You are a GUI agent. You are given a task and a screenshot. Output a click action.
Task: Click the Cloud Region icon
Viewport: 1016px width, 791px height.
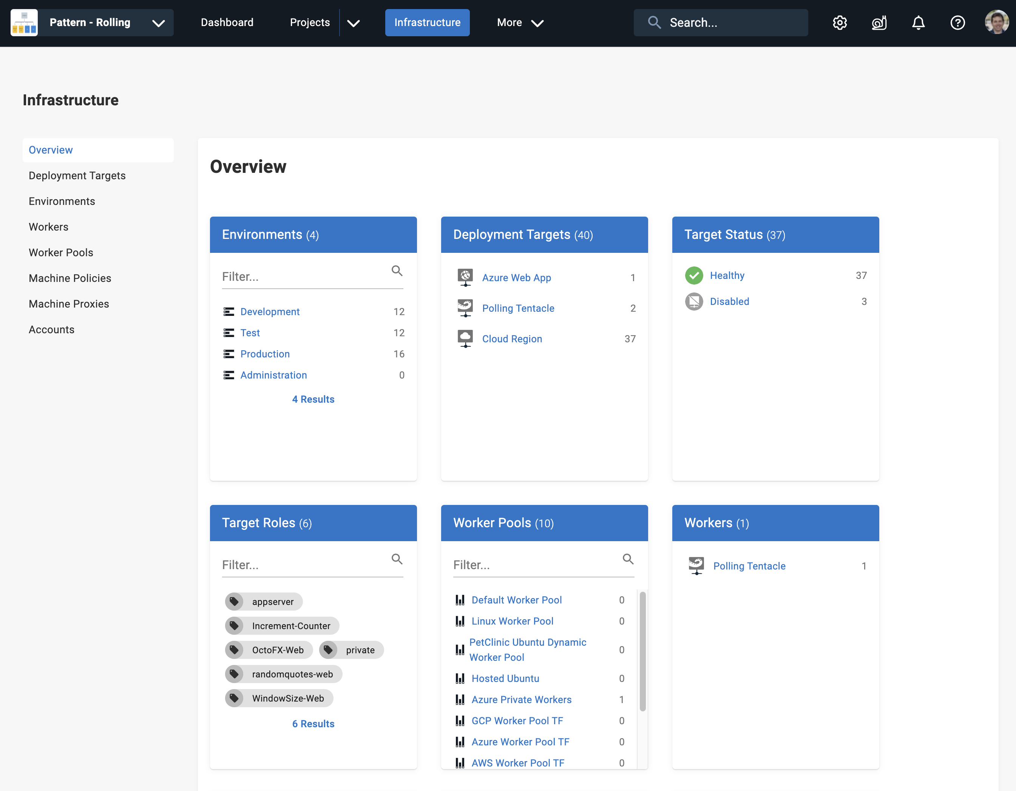click(x=465, y=339)
